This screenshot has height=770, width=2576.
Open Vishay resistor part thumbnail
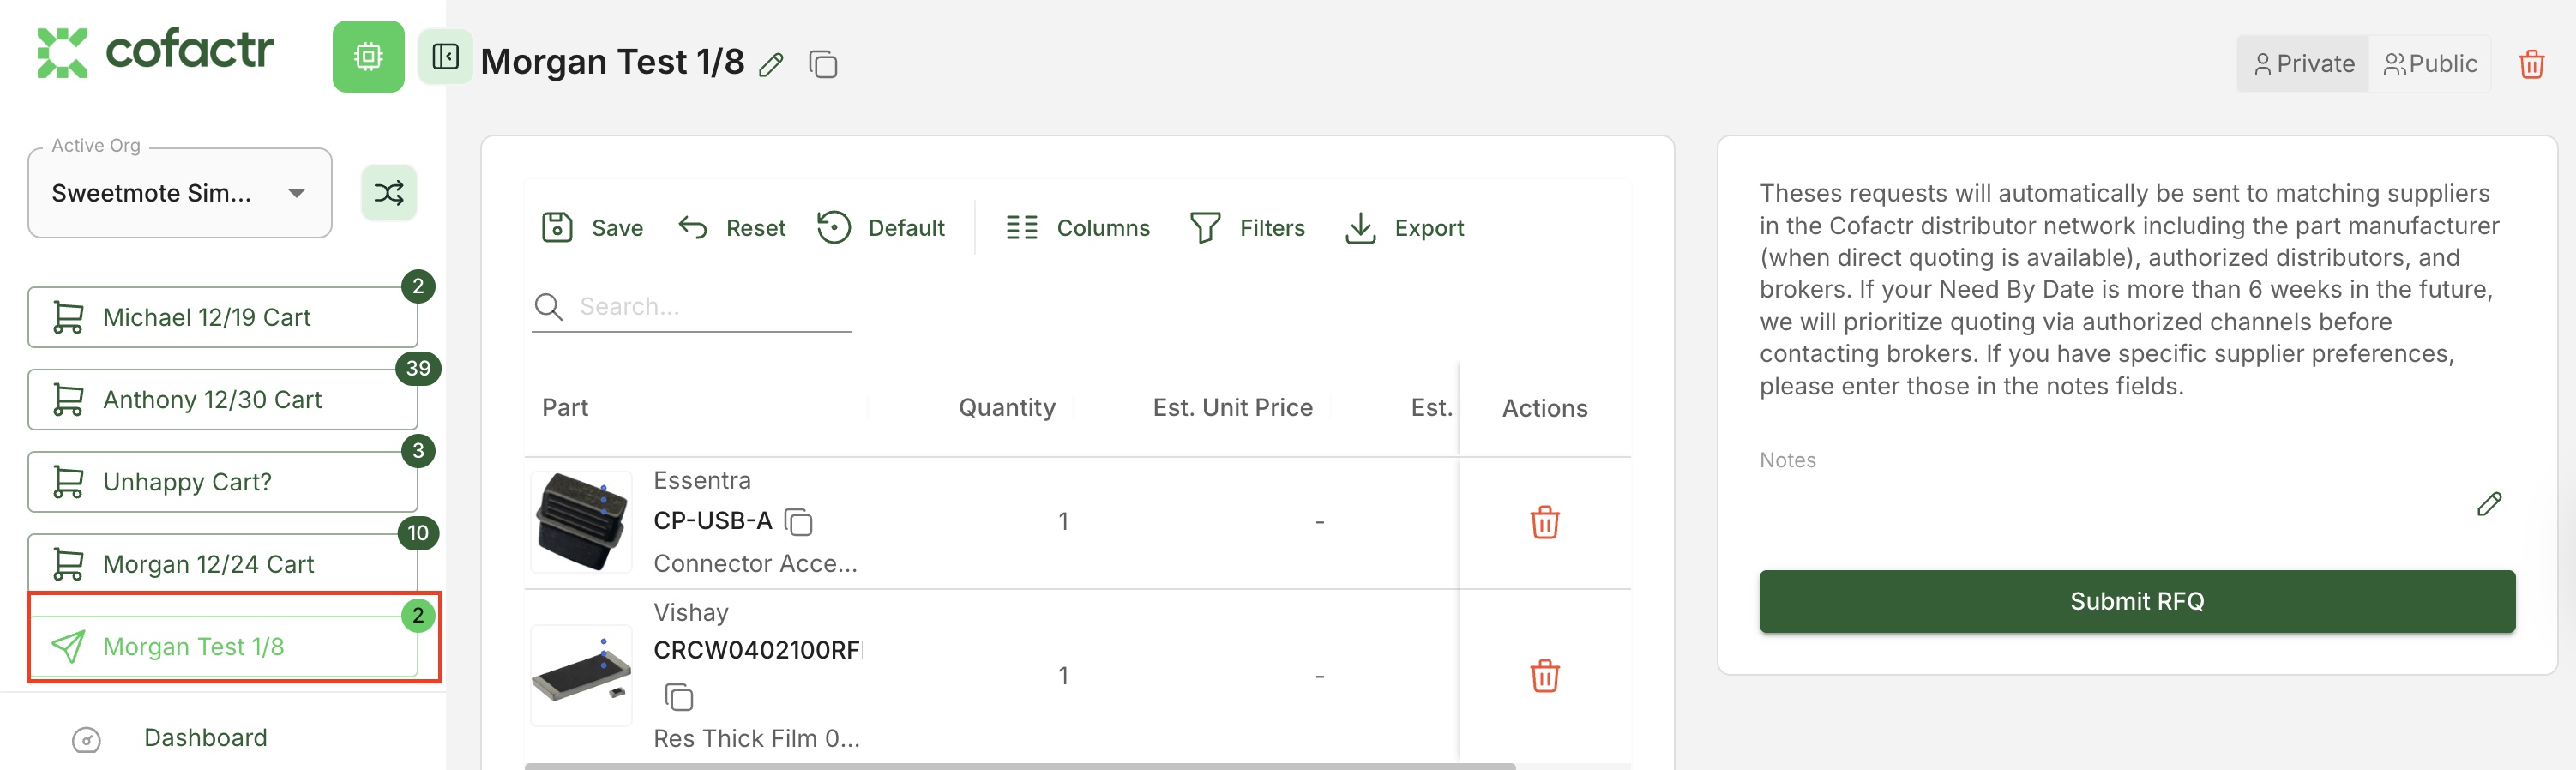coord(581,676)
